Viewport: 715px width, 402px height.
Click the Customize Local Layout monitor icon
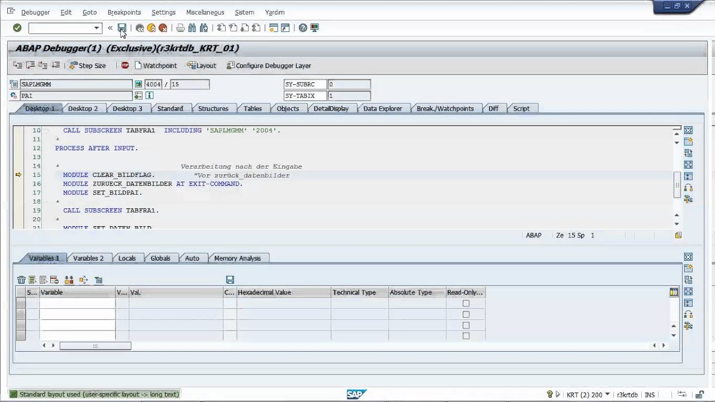(314, 28)
